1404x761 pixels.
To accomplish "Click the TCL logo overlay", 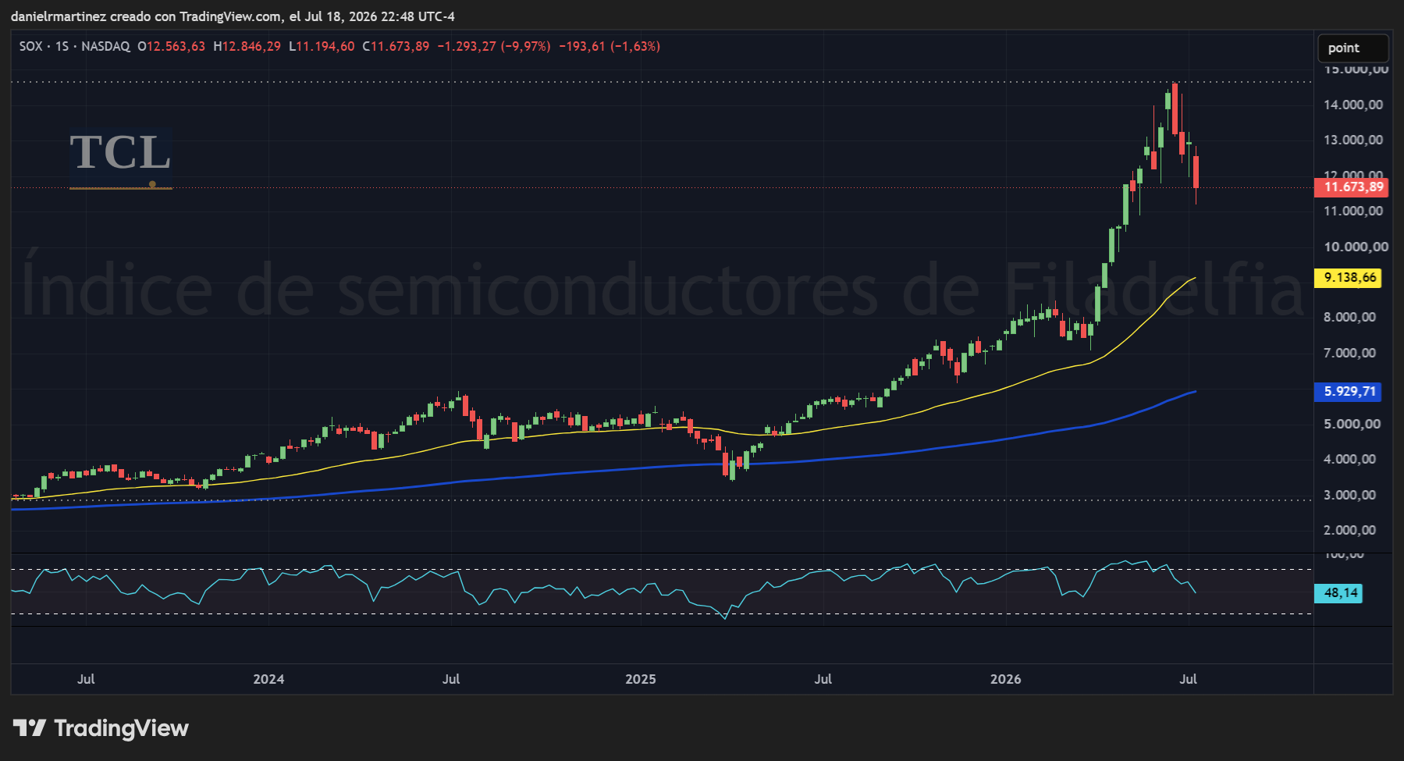I will (x=120, y=158).
